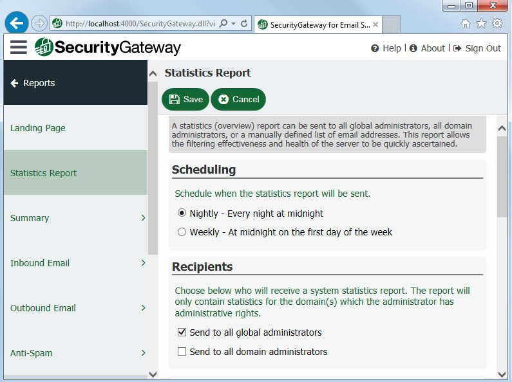The image size is (512, 382).
Task: Expand the Anti-Spam submenu chevron
Action: point(143,352)
